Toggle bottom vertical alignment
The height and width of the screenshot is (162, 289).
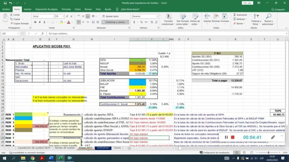coord(88,16)
